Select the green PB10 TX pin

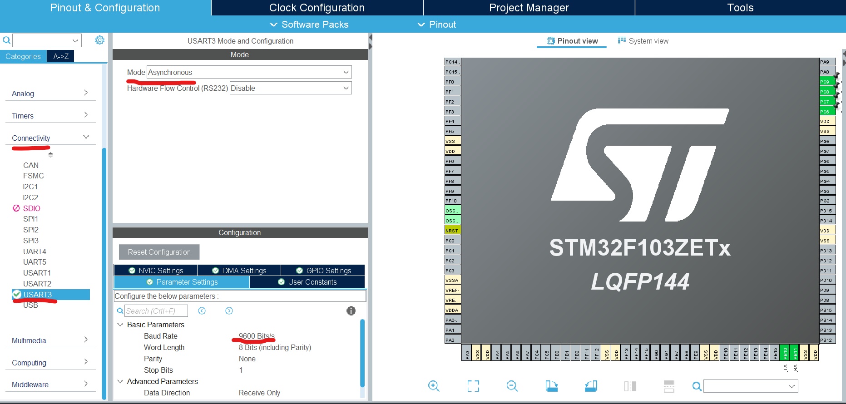(785, 352)
